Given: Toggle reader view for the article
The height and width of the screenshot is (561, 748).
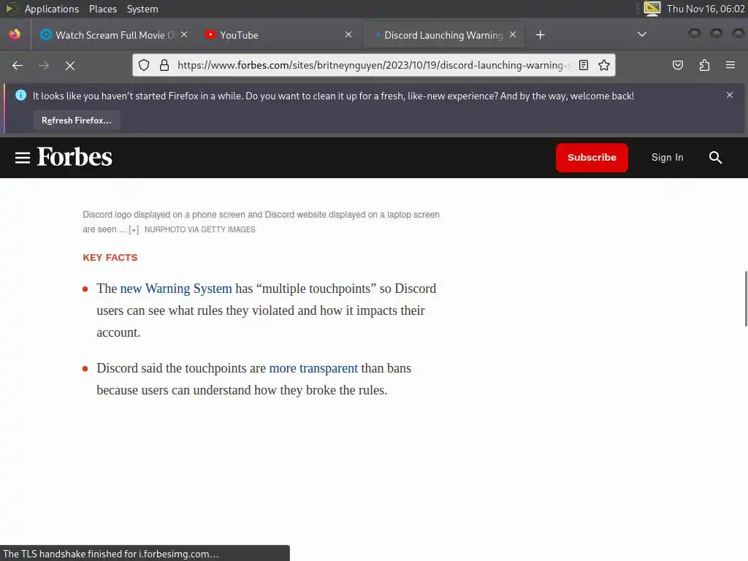Looking at the screenshot, I should click(x=584, y=65).
